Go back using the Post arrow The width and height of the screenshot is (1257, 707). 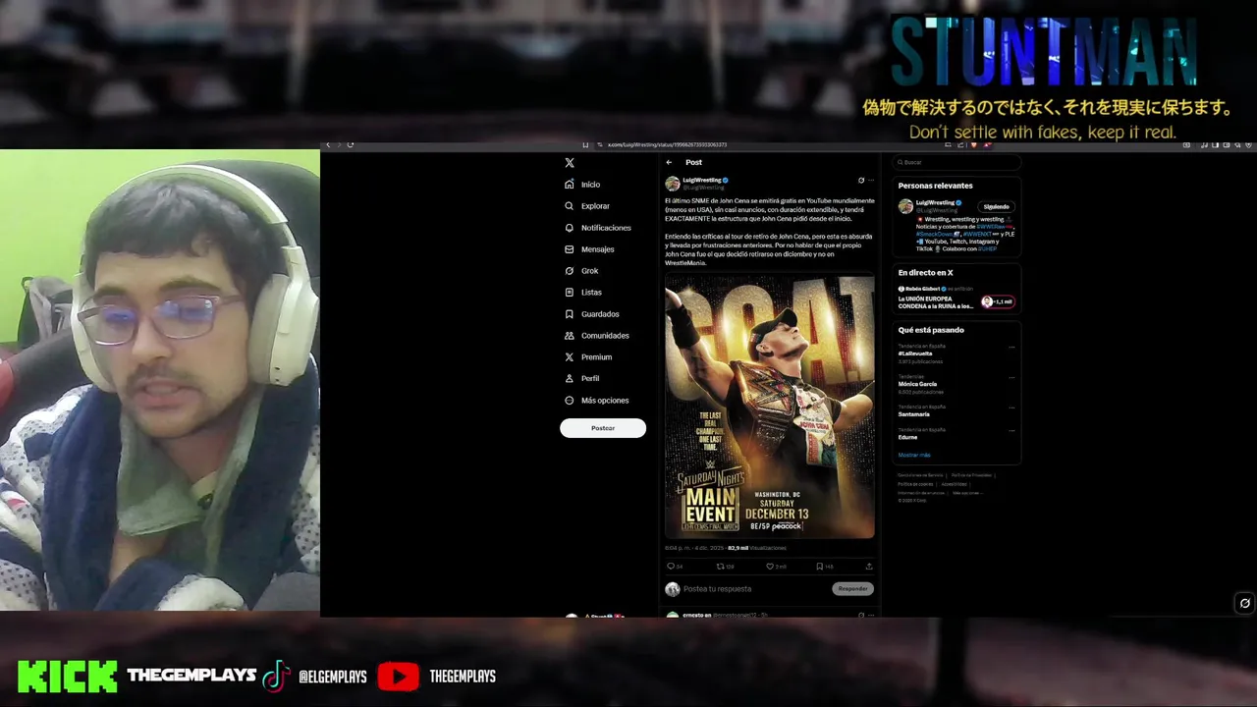pos(669,162)
